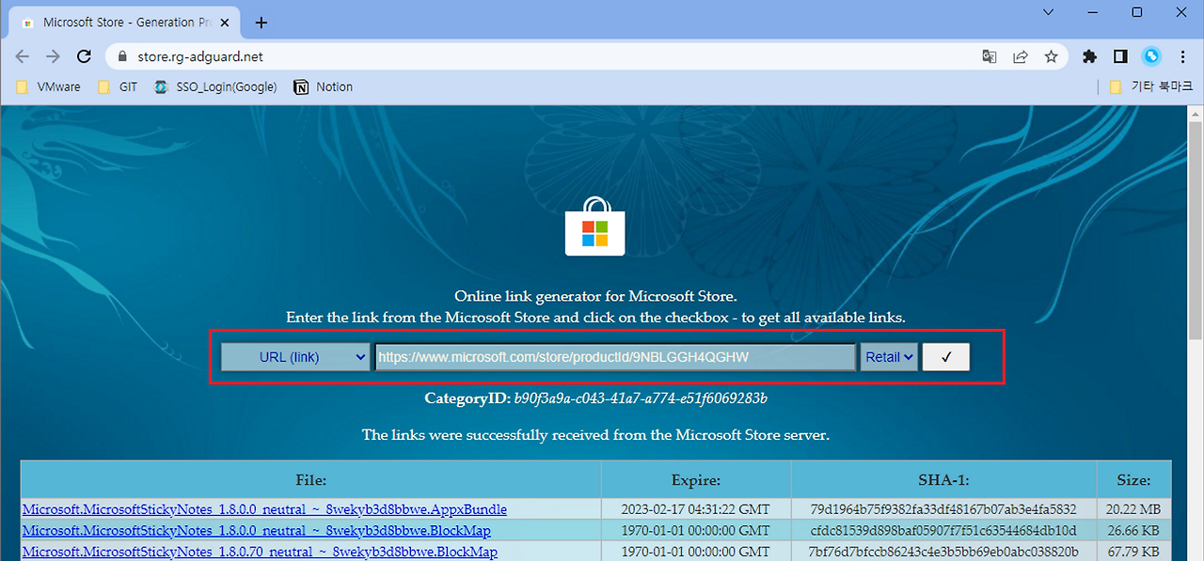
Task: Click the SHA-1: column header
Action: pos(943,479)
